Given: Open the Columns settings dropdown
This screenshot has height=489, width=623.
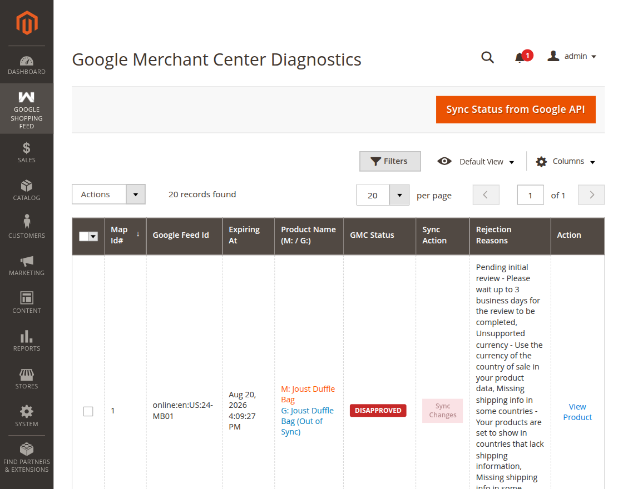Looking at the screenshot, I should point(565,162).
